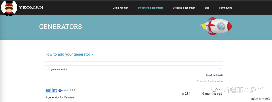Click the downloads icon beside 284
This screenshot has width=272, height=102.
[183, 94]
